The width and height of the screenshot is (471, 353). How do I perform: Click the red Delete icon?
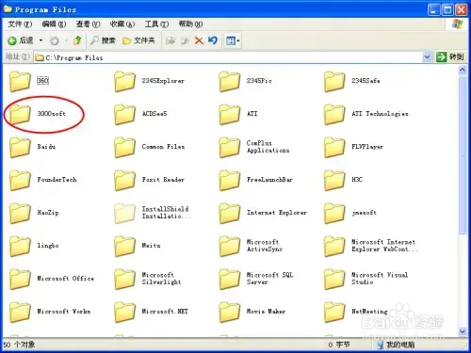pyautogui.click(x=199, y=40)
